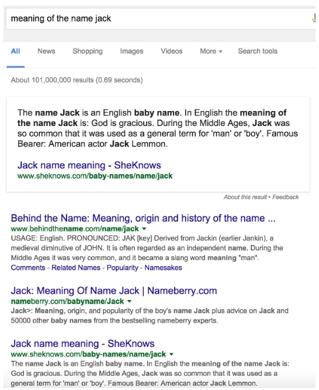Image resolution: width=319 pixels, height=390 pixels.
Task: Visit the Popularity sitelink
Action: [x=123, y=267]
